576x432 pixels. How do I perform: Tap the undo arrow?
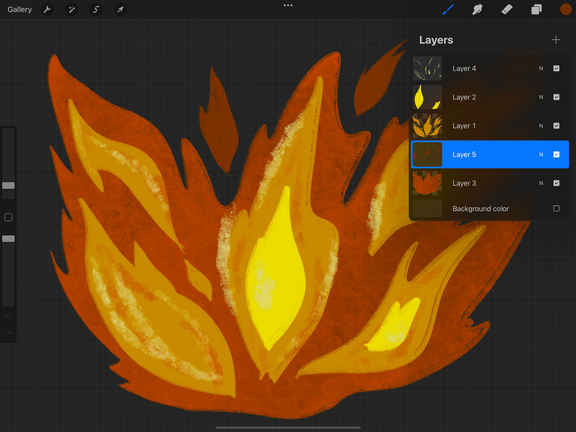8,317
